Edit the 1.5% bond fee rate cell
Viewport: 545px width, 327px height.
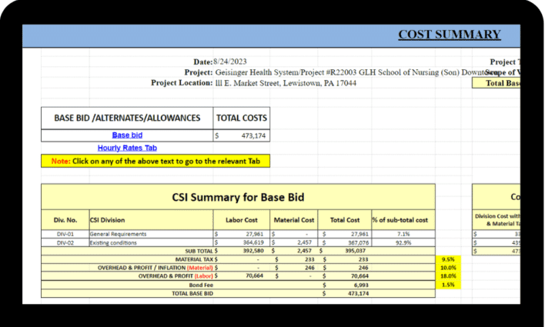[447, 285]
